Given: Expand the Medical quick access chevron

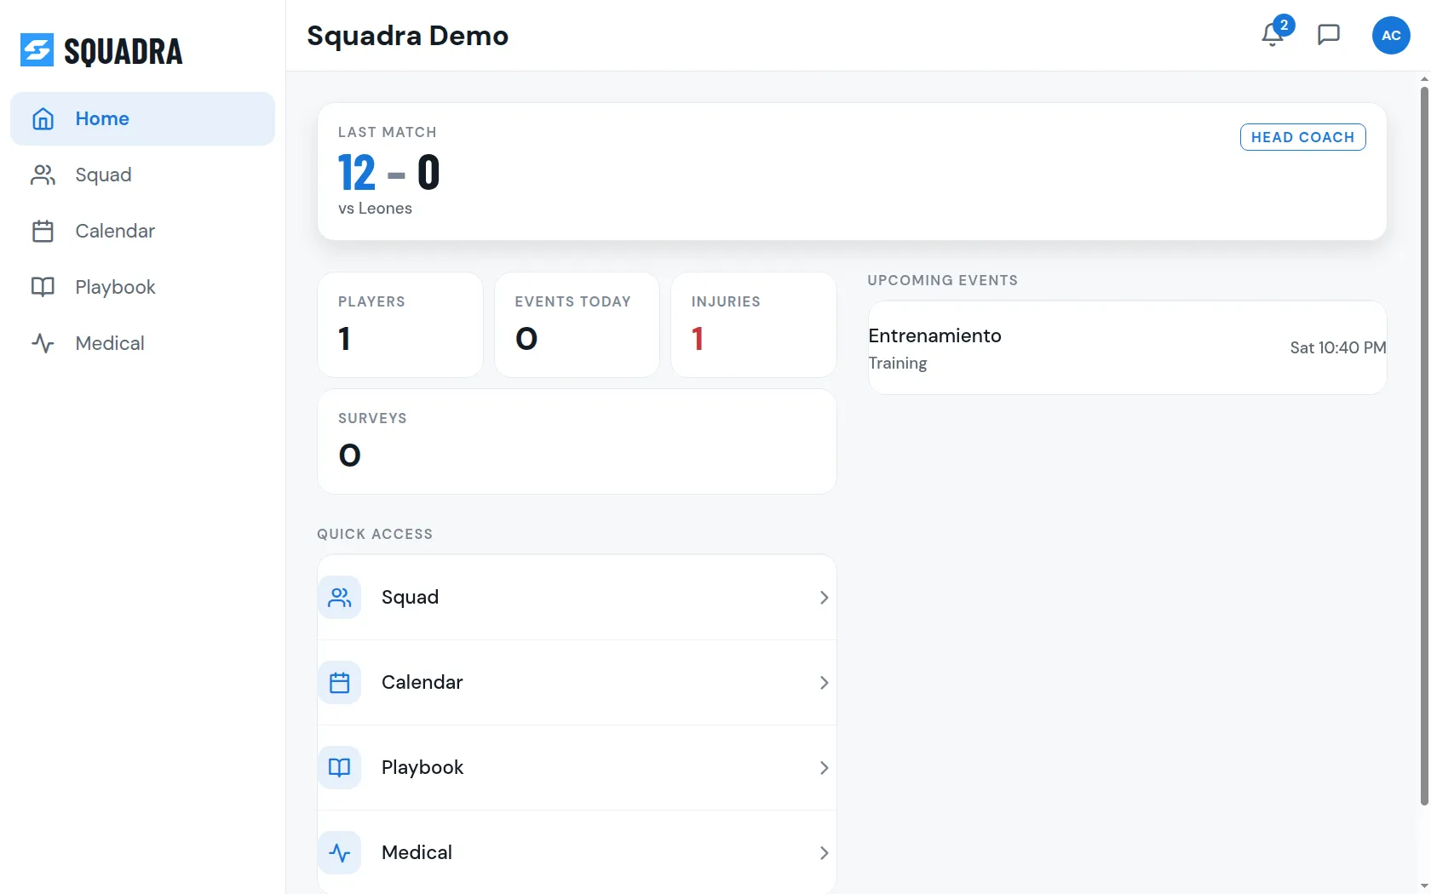Looking at the screenshot, I should point(824,852).
